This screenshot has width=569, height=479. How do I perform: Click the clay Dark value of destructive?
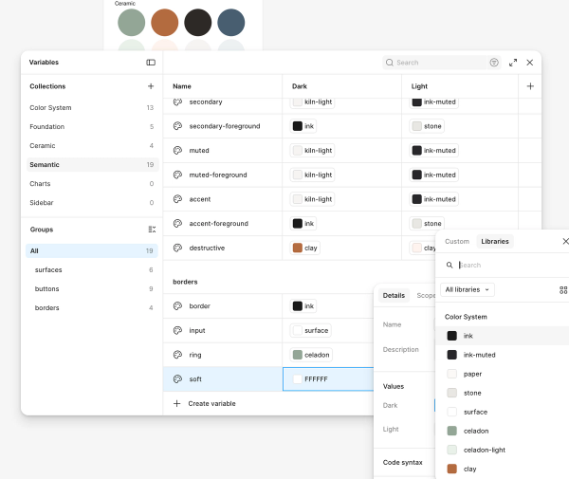coord(304,248)
